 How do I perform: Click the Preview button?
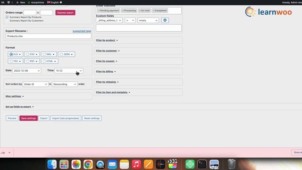pos(12,119)
